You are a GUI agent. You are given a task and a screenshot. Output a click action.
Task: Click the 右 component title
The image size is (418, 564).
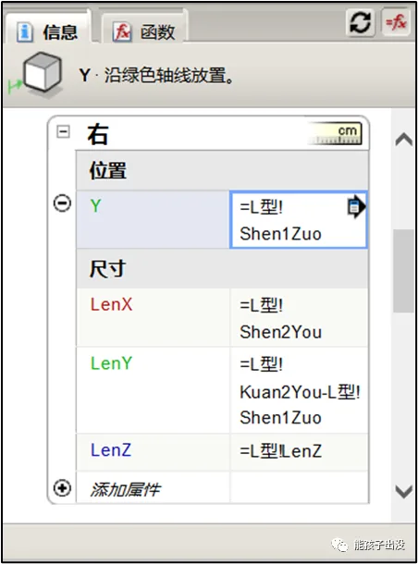pos(98,134)
